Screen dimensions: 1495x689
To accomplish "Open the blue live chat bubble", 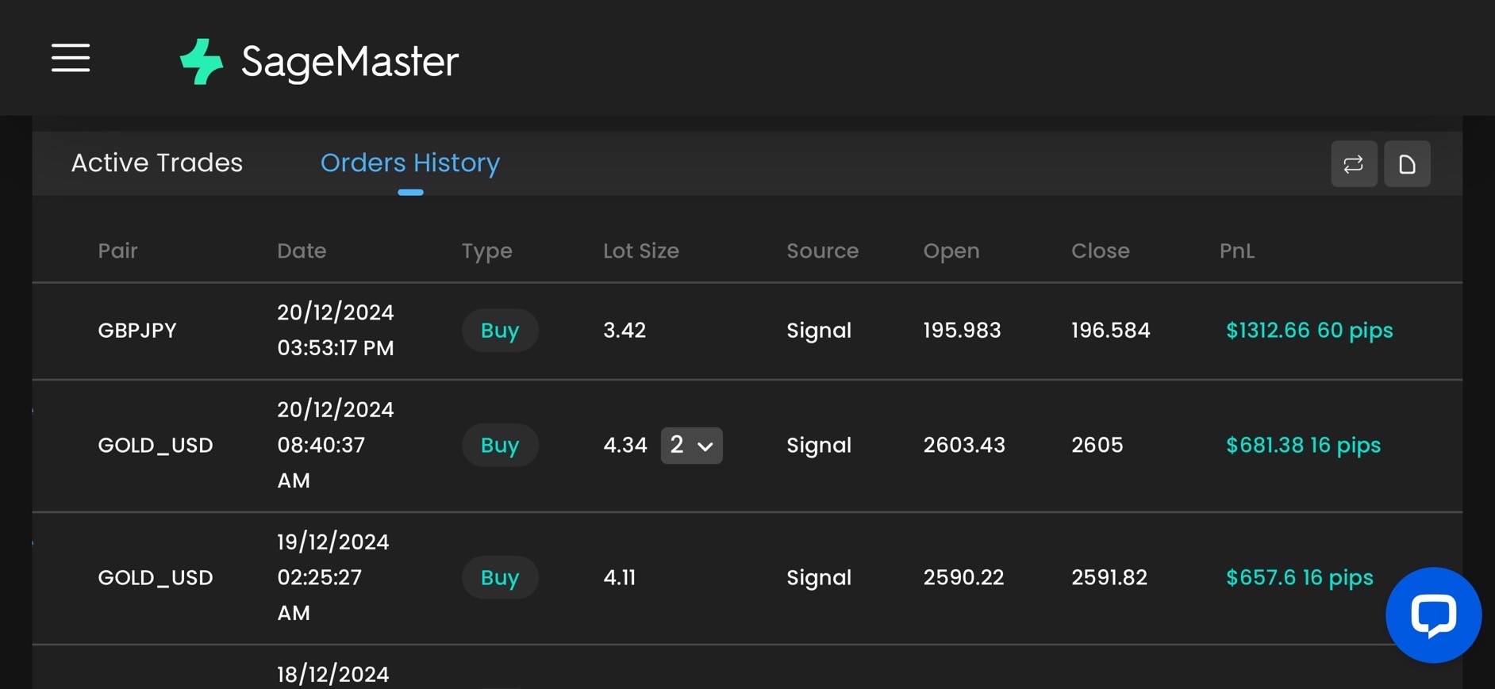I will coord(1433,614).
